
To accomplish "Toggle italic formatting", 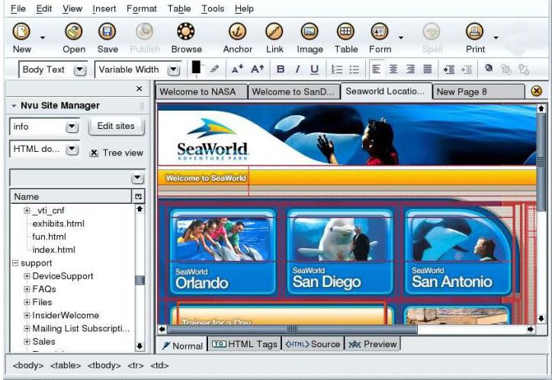I will pyautogui.click(x=297, y=69).
